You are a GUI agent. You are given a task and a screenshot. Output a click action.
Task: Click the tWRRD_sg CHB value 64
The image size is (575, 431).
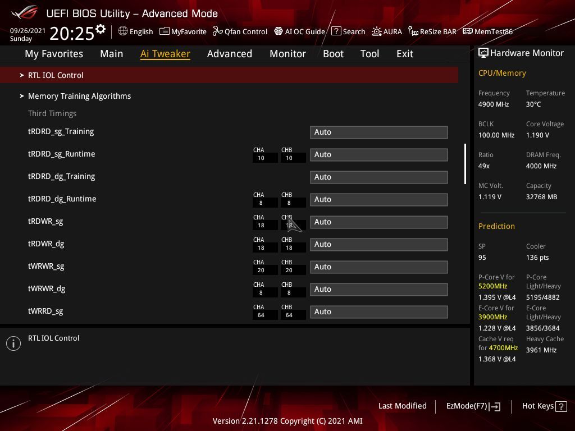(289, 315)
